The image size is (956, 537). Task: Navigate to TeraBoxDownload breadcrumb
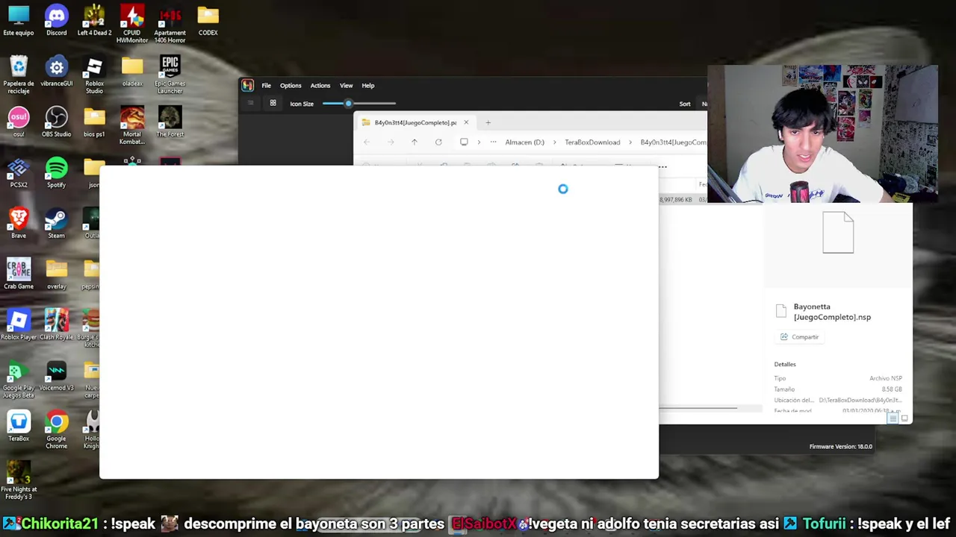(592, 142)
